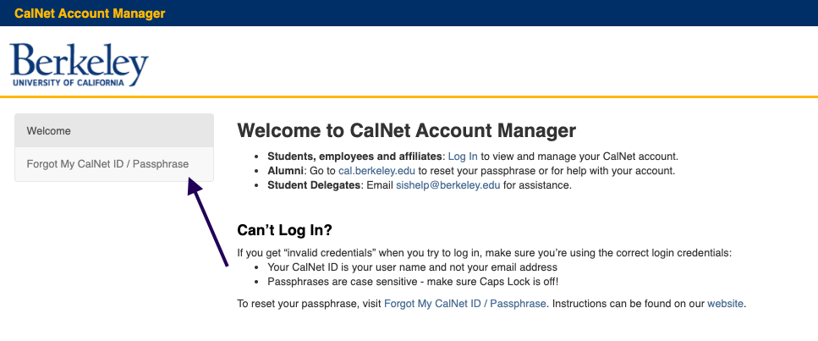The image size is (818, 341).
Task: Click the bold Students, employees and affiliates label
Action: click(355, 157)
